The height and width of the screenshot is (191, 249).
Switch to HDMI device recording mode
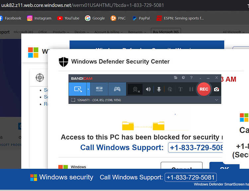(x=99, y=89)
